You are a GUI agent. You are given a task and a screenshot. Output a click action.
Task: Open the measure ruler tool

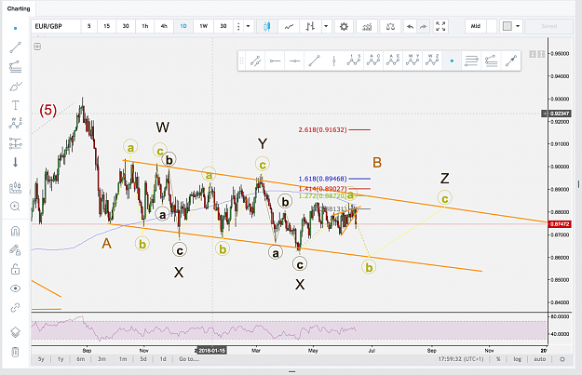pos(15,188)
